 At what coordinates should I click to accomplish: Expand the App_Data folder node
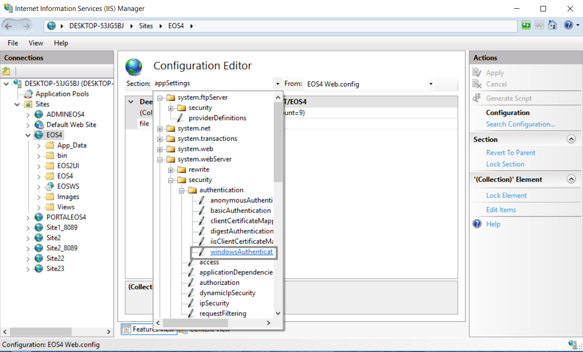(39, 145)
